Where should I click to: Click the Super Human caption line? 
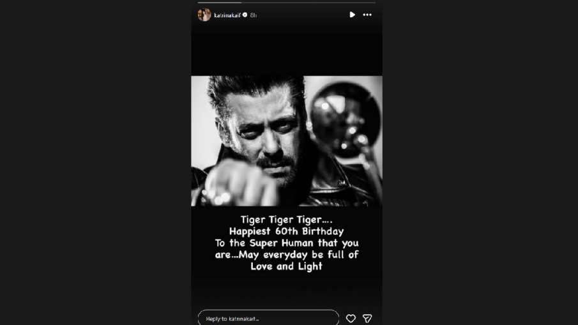click(x=286, y=243)
